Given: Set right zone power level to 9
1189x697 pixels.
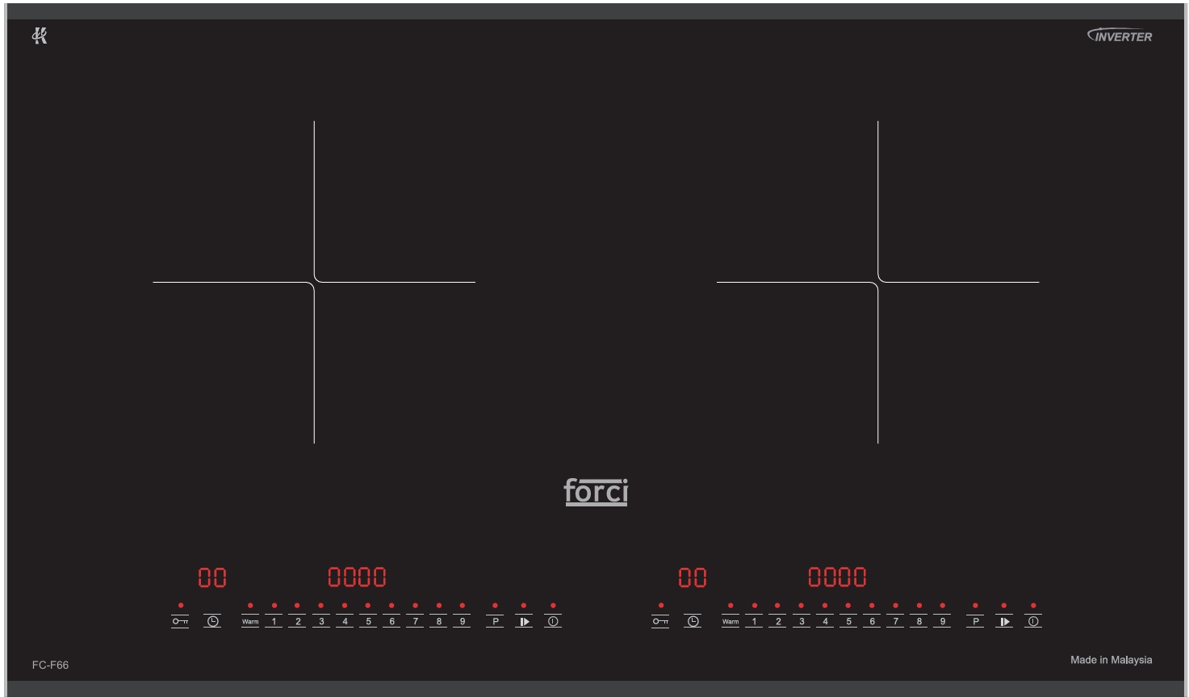Looking at the screenshot, I should [942, 621].
